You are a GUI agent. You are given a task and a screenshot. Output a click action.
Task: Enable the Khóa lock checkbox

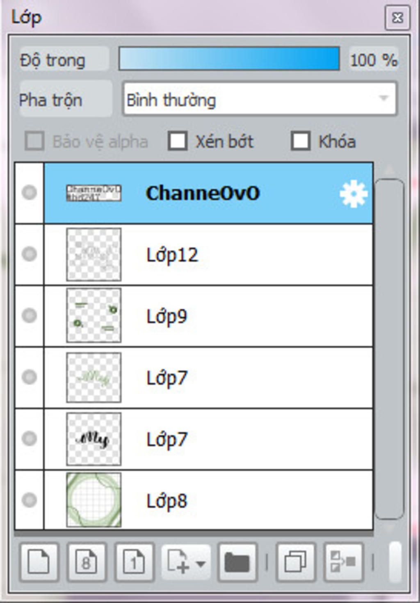(x=300, y=141)
